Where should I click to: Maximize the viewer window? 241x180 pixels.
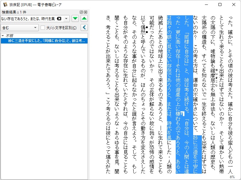pos(220,4)
